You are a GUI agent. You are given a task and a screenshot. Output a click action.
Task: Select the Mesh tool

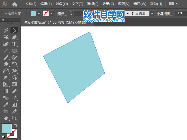(x=14, y=84)
